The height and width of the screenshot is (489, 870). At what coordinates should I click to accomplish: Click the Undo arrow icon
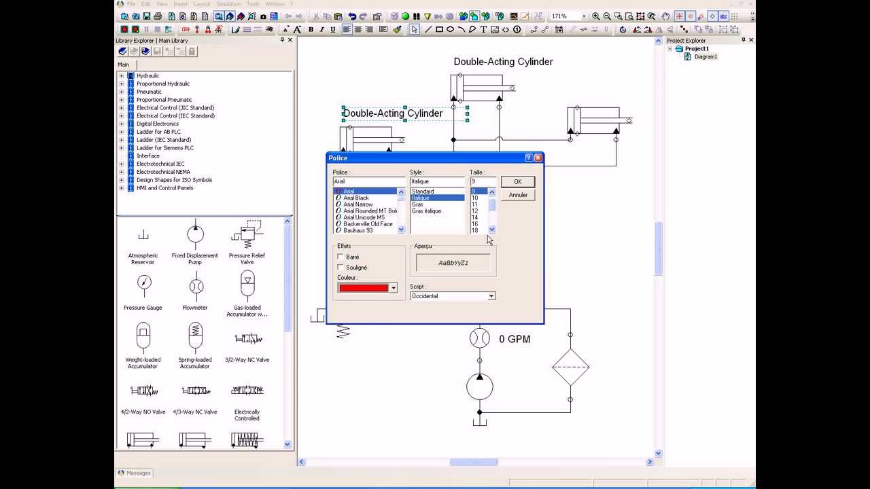click(352, 16)
